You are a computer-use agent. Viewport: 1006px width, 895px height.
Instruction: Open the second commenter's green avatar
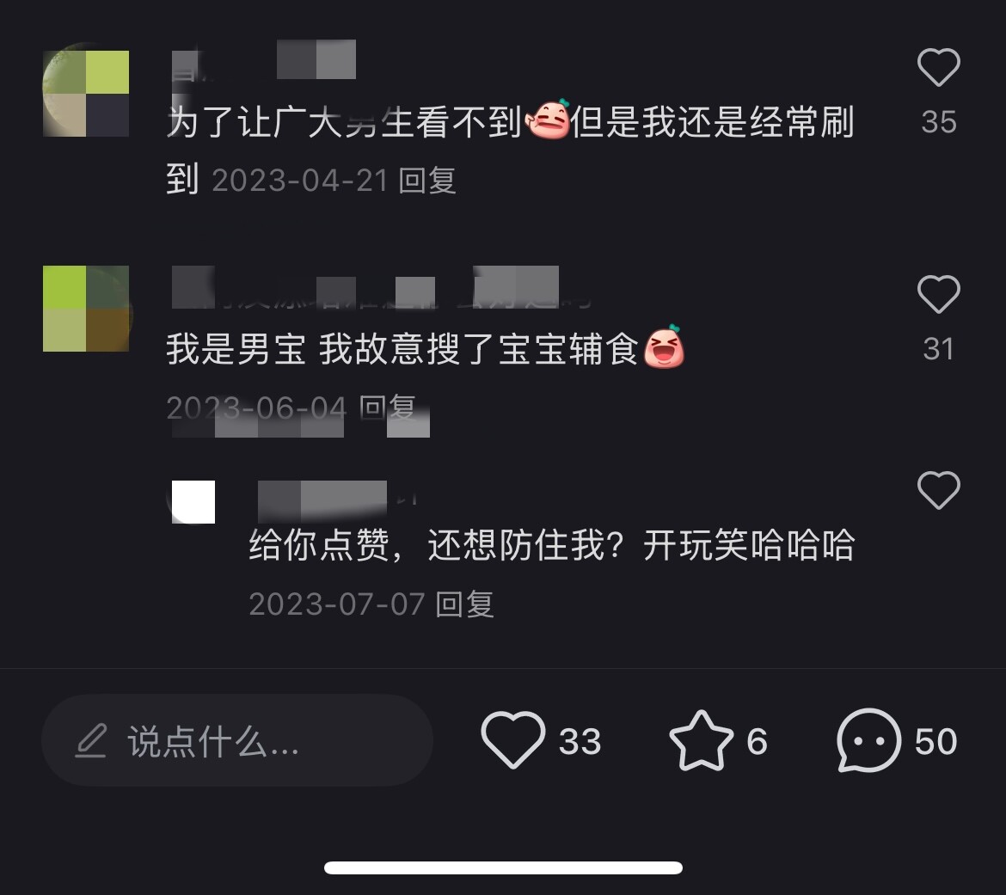tap(86, 309)
